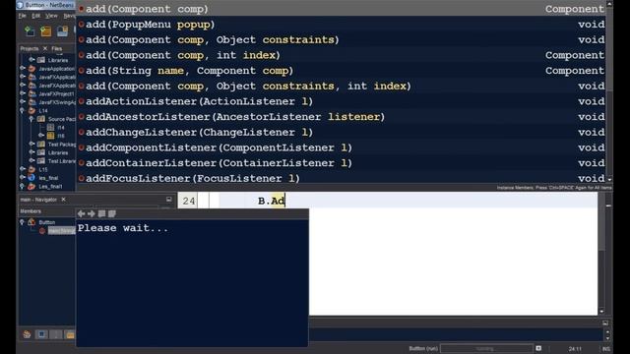The height and width of the screenshot is (354, 630).
Task: Click editor vertical scrollbar down arrow
Action: 601,311
